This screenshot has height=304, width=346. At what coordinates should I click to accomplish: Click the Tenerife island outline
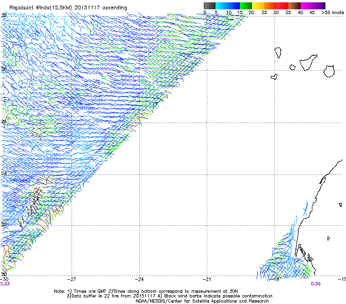coord(308,63)
